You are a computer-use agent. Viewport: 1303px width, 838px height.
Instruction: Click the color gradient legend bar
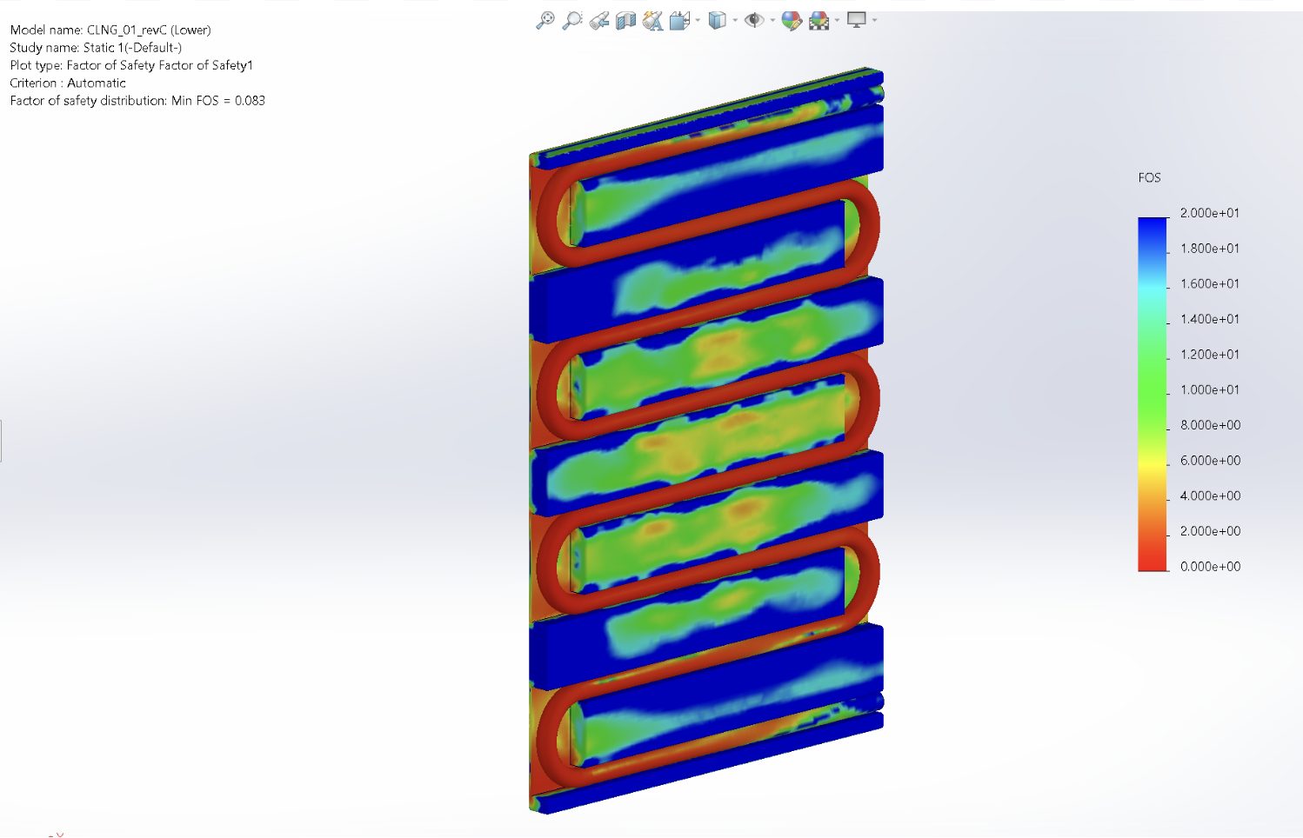tap(1153, 394)
